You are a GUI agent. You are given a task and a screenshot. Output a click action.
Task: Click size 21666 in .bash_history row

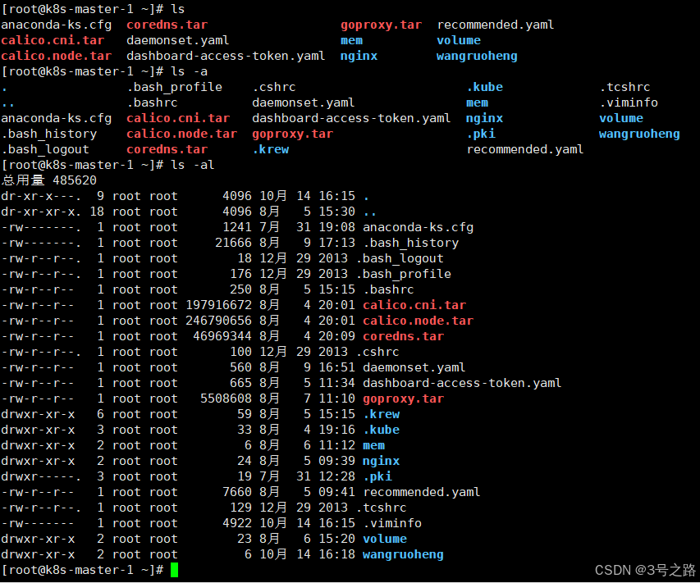(x=234, y=243)
